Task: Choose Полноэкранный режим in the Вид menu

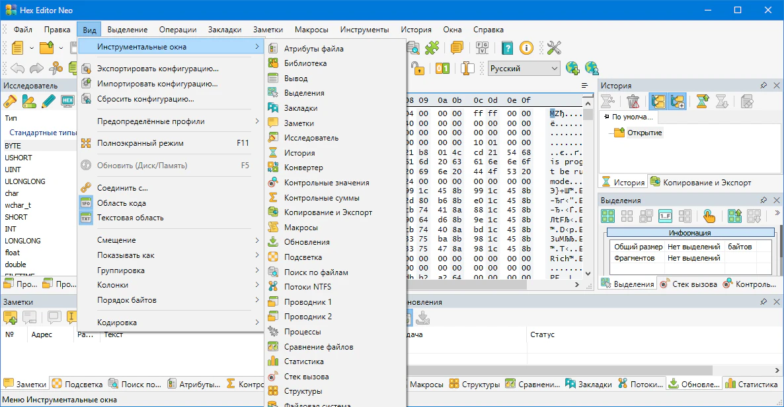Action: (140, 143)
